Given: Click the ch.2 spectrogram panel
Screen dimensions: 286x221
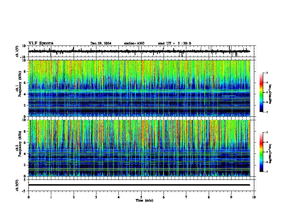Looking at the screenshot, I should click(x=139, y=148).
